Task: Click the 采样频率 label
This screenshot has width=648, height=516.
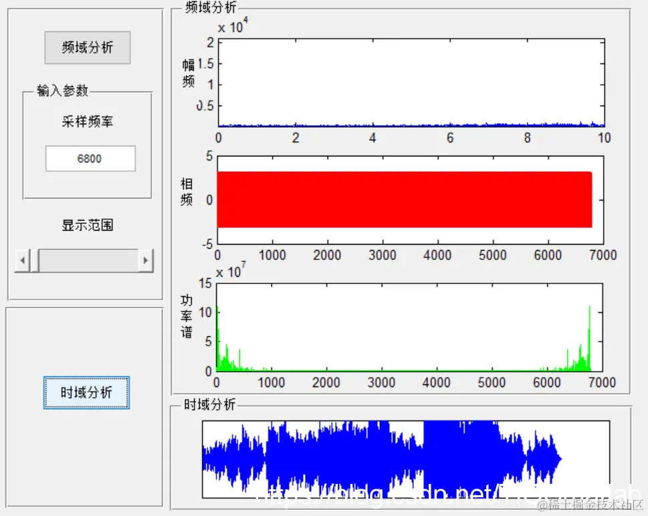Action: (x=87, y=122)
